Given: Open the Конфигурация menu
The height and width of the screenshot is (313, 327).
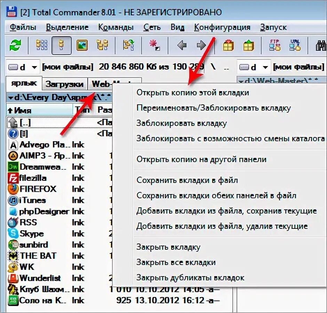Looking at the screenshot, I should click(222, 27).
